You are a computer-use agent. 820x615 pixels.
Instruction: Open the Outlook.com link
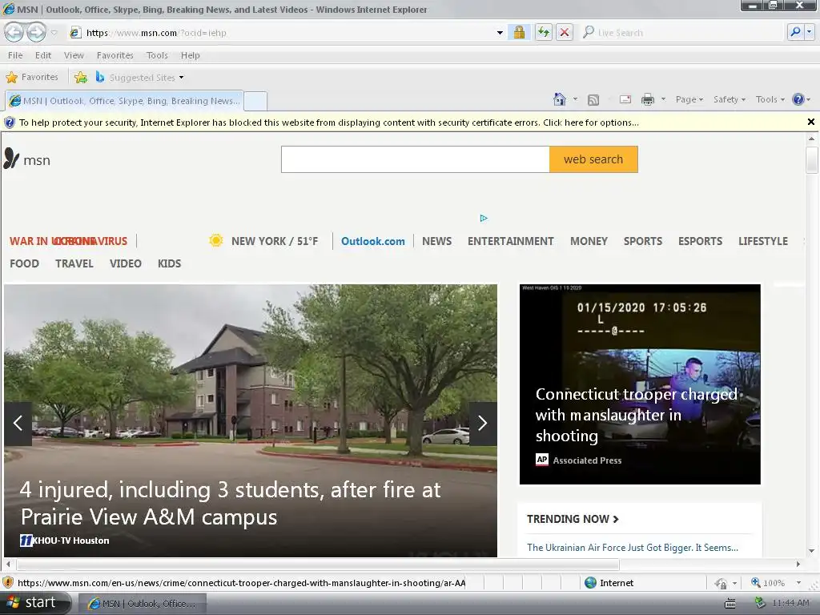(x=373, y=241)
